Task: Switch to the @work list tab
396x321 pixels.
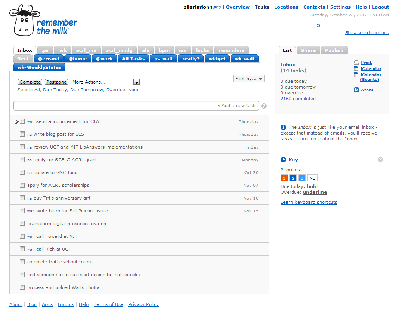Action: [x=104, y=59]
